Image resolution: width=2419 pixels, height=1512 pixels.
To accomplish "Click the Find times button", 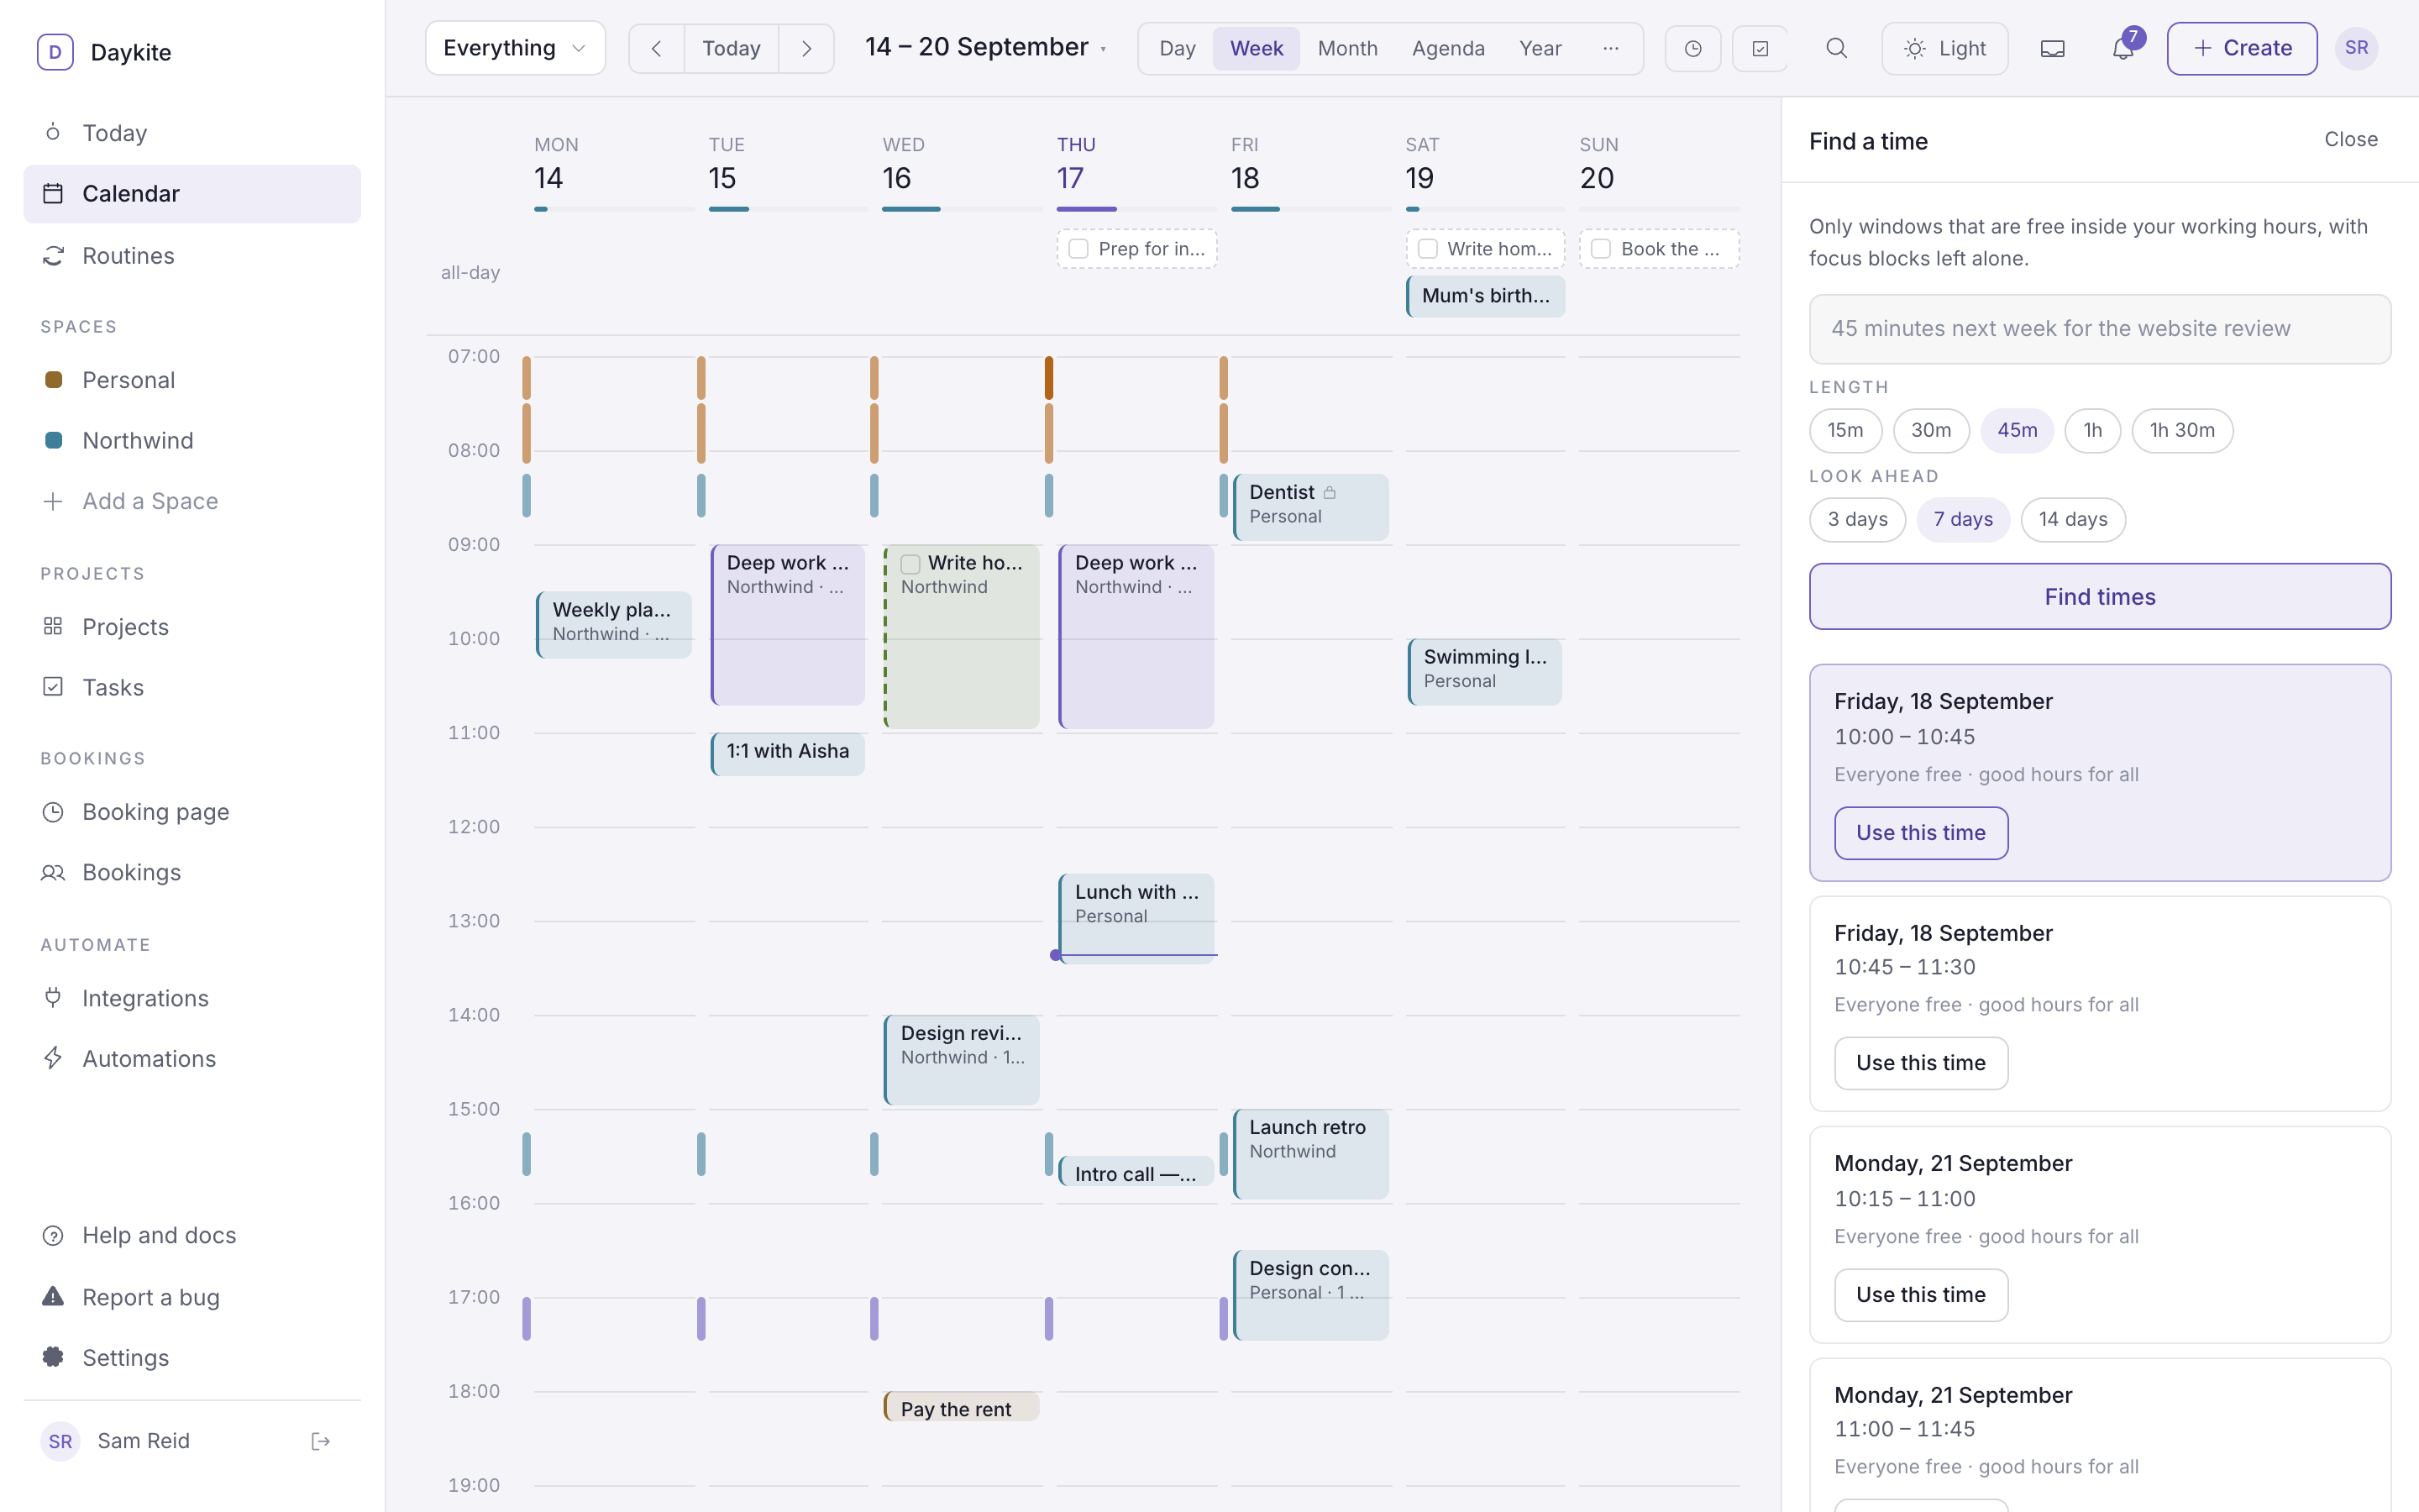I will [x=2100, y=597].
